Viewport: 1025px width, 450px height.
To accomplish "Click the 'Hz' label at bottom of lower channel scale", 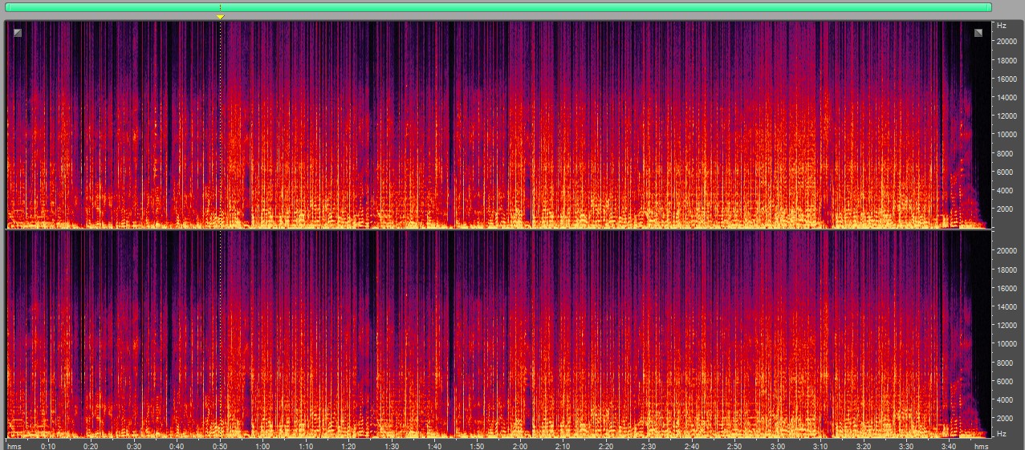I will (1001, 434).
